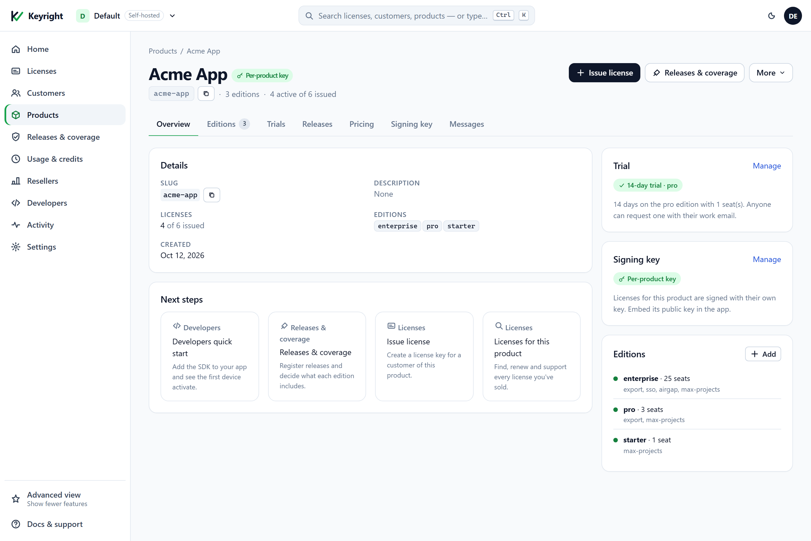Select the enterprise edition row
Viewport: 811px width, 541px height.
[x=697, y=384]
